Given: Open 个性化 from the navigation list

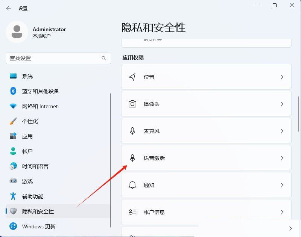Looking at the screenshot, I should tap(31, 121).
